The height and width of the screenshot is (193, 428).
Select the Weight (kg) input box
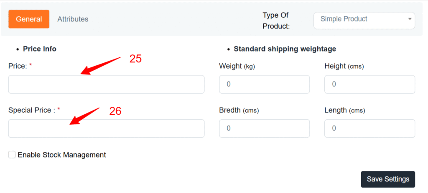coord(264,85)
